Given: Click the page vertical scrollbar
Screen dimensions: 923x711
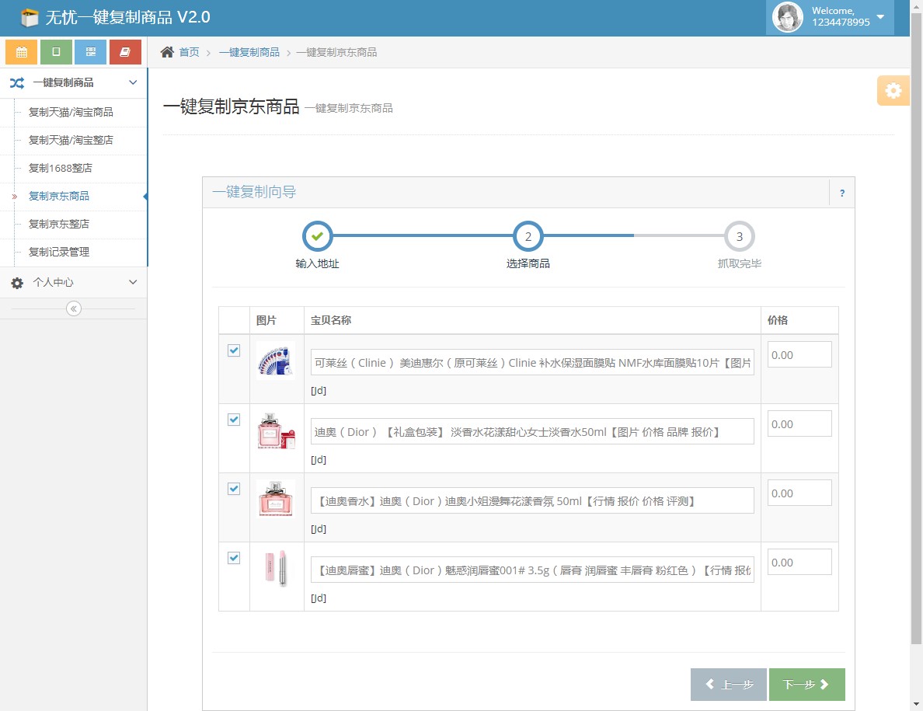Looking at the screenshot, I should (917, 329).
